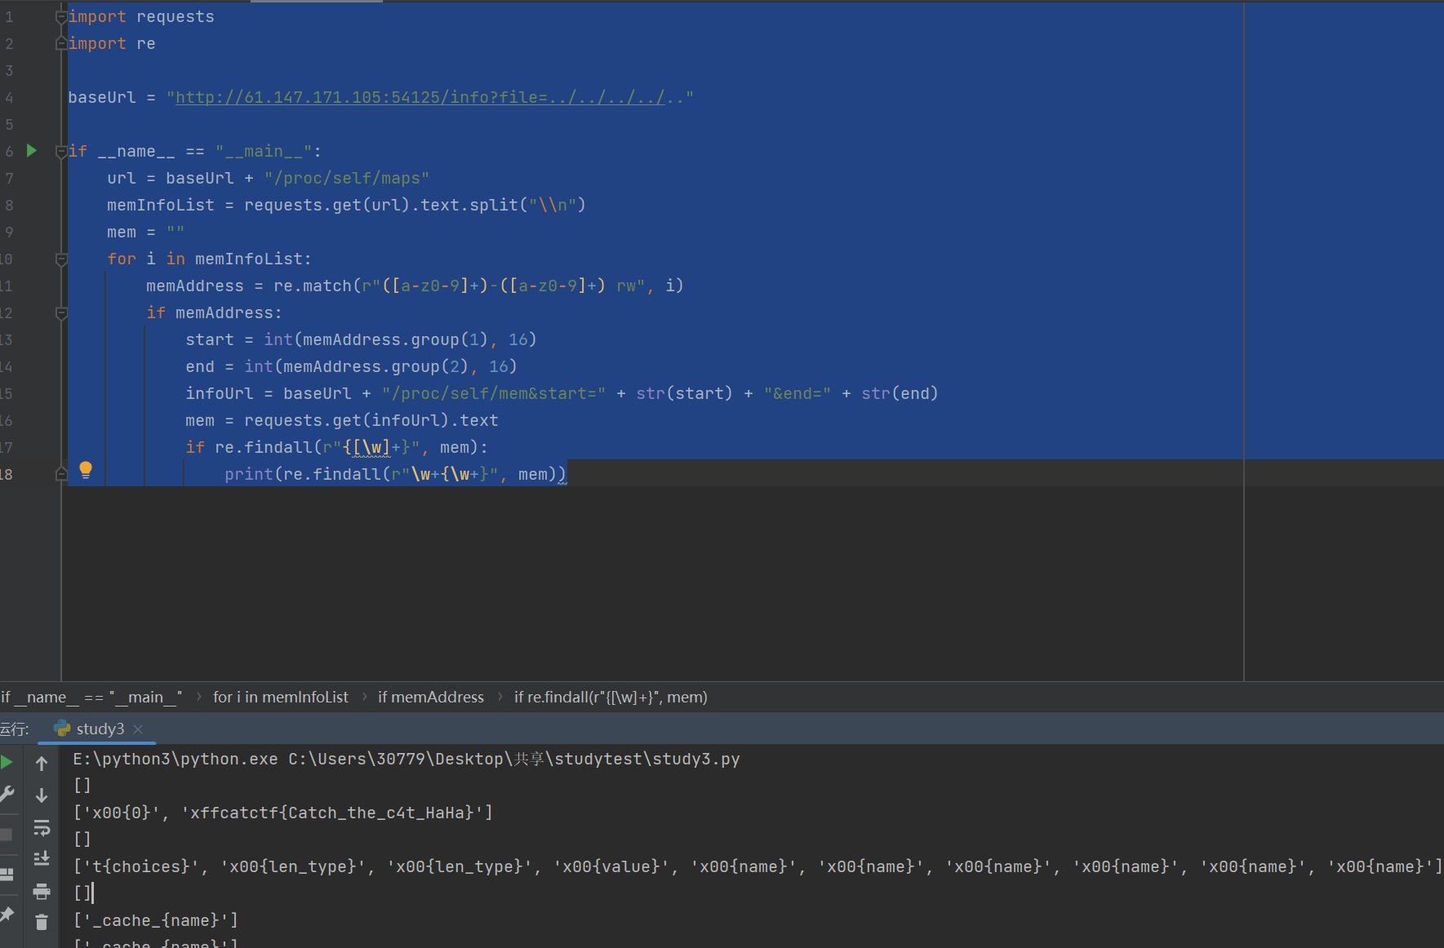Rerun study3 with the green play button
The height and width of the screenshot is (948, 1444).
pyautogui.click(x=6, y=763)
